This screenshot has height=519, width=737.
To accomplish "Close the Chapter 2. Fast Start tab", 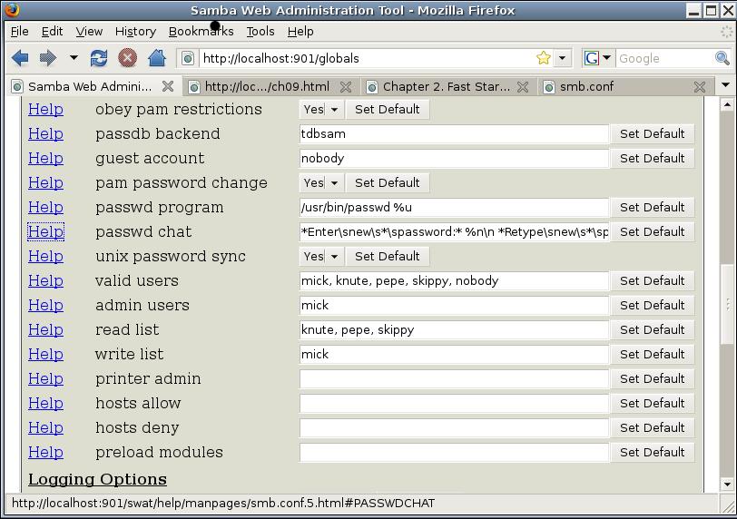I will click(x=524, y=87).
